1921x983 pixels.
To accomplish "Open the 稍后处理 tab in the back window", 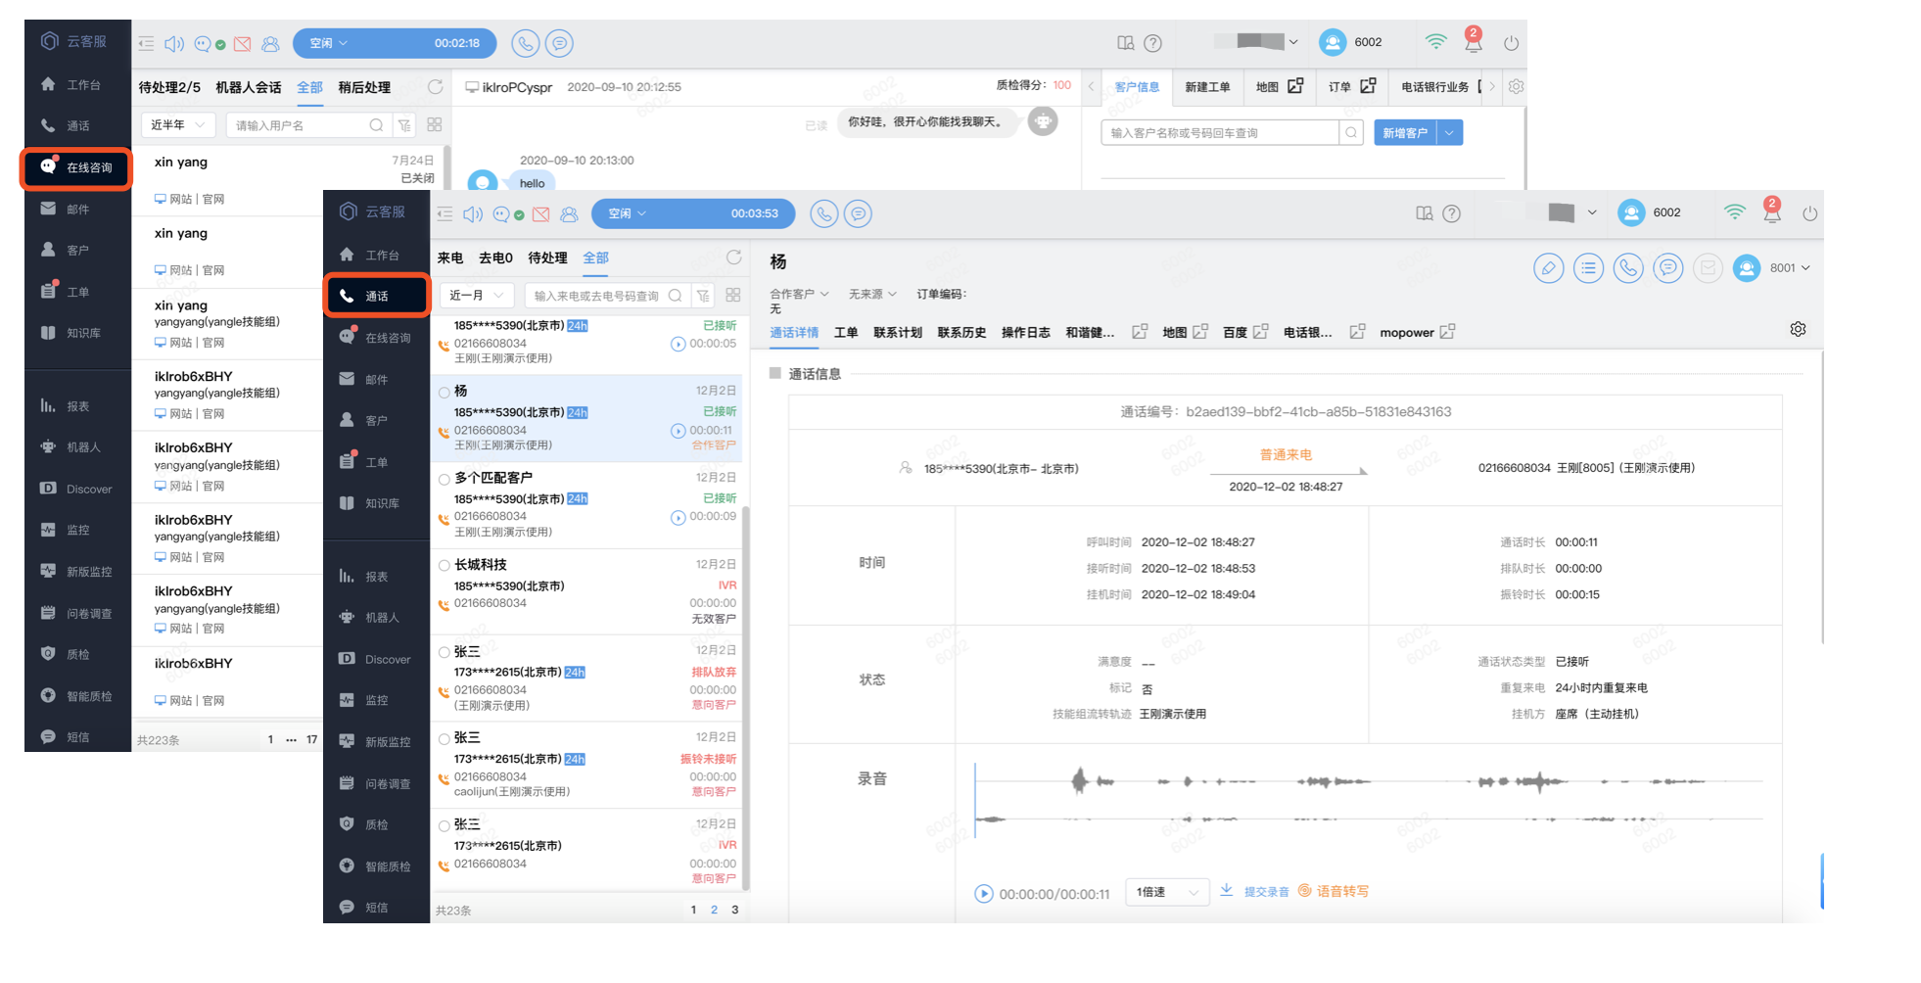I will pos(364,87).
